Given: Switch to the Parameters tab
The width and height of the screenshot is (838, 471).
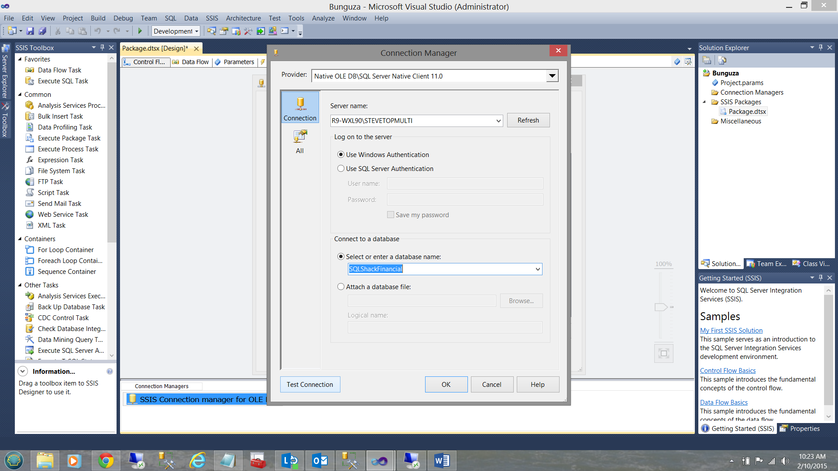Looking at the screenshot, I should coord(235,62).
